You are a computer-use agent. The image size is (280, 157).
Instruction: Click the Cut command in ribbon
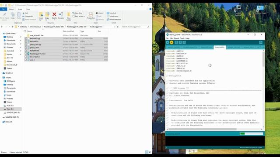point(25,13)
